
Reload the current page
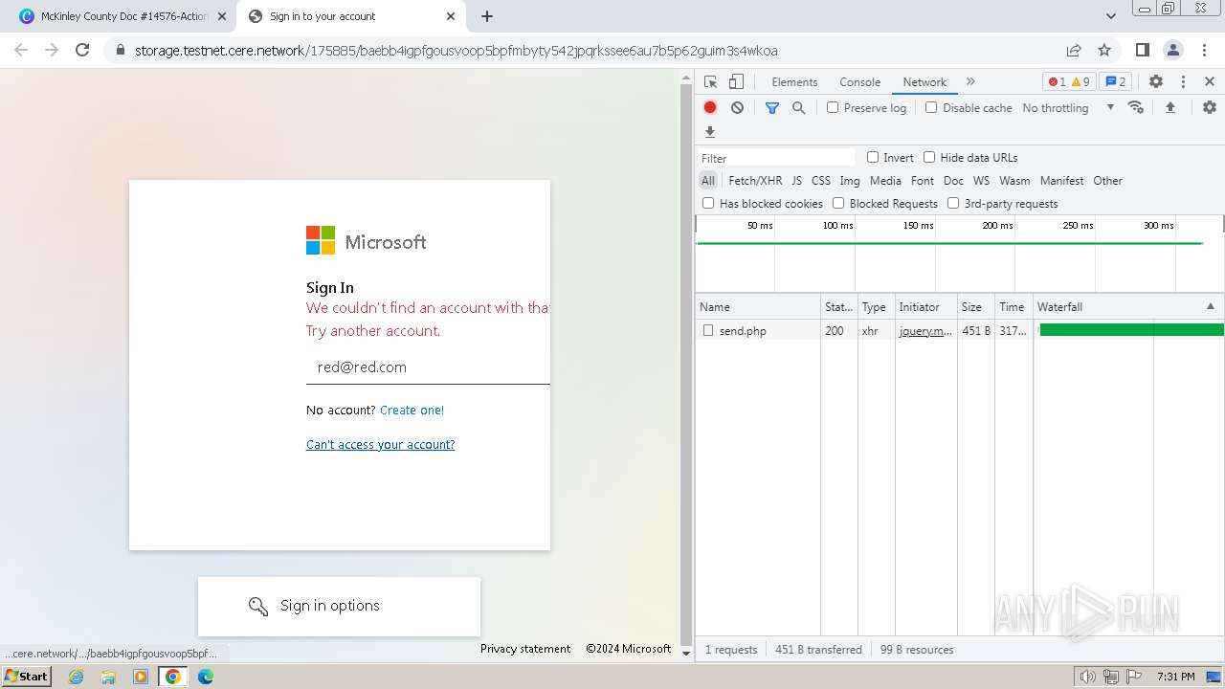82,50
